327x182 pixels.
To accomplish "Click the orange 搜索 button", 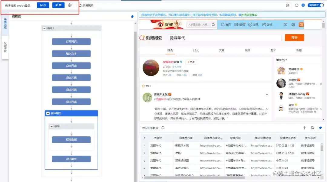I will tap(294, 38).
